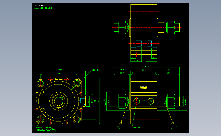Select the hexagonal rod nut in front view
The width and height of the screenshot is (221, 136).
[x=59, y=101]
